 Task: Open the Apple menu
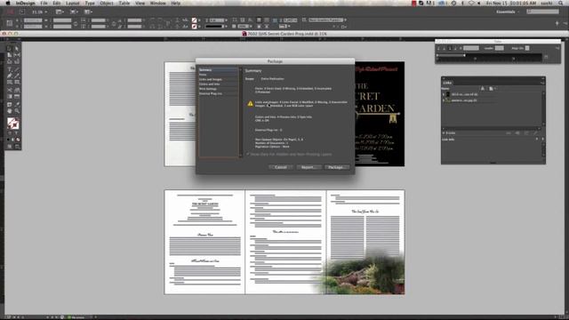click(x=8, y=3)
